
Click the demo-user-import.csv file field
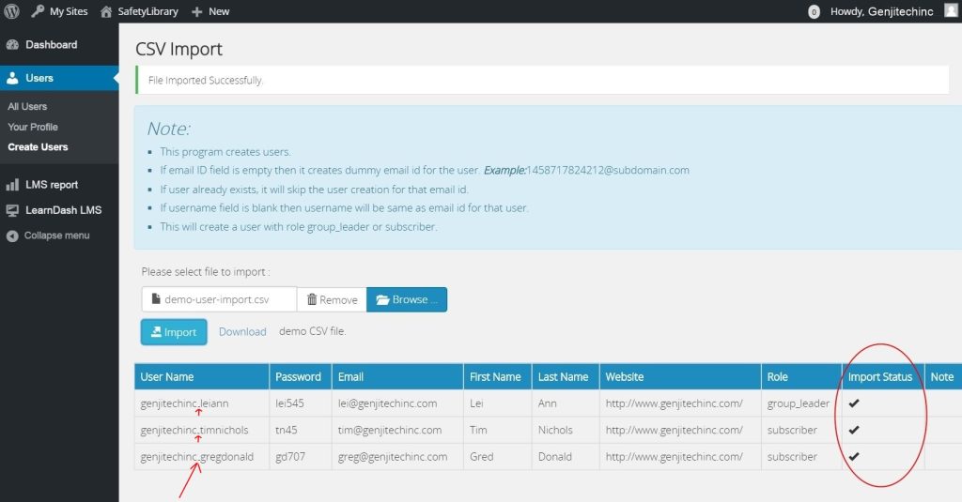[x=219, y=299]
